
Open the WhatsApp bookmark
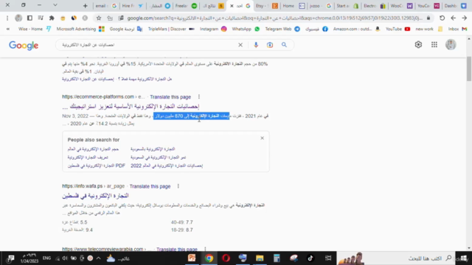[x=246, y=29]
